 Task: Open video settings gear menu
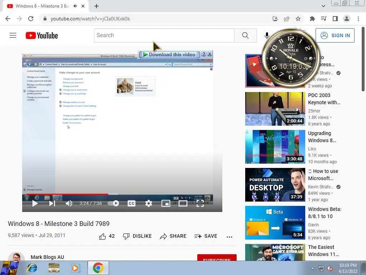148,203
